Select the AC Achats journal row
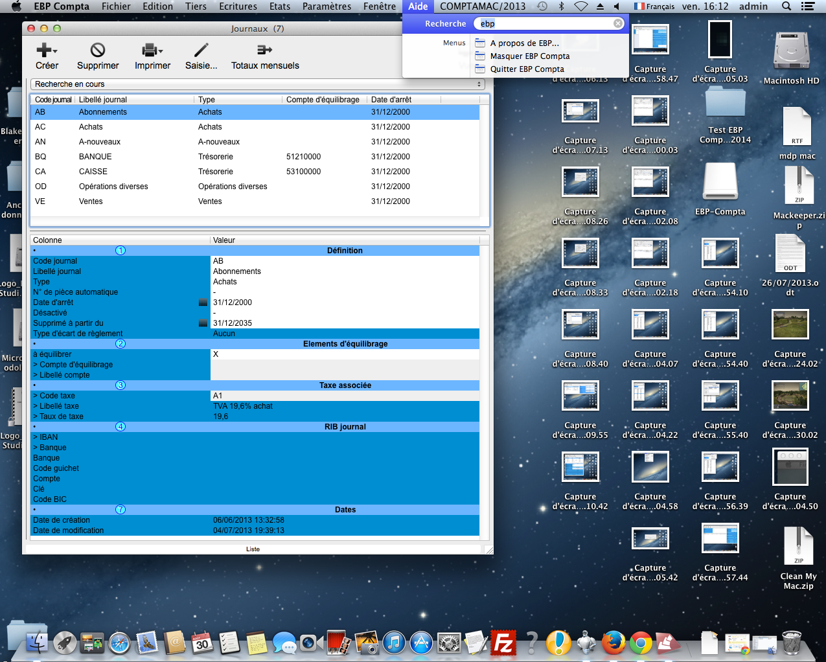826x662 pixels. 255,127
